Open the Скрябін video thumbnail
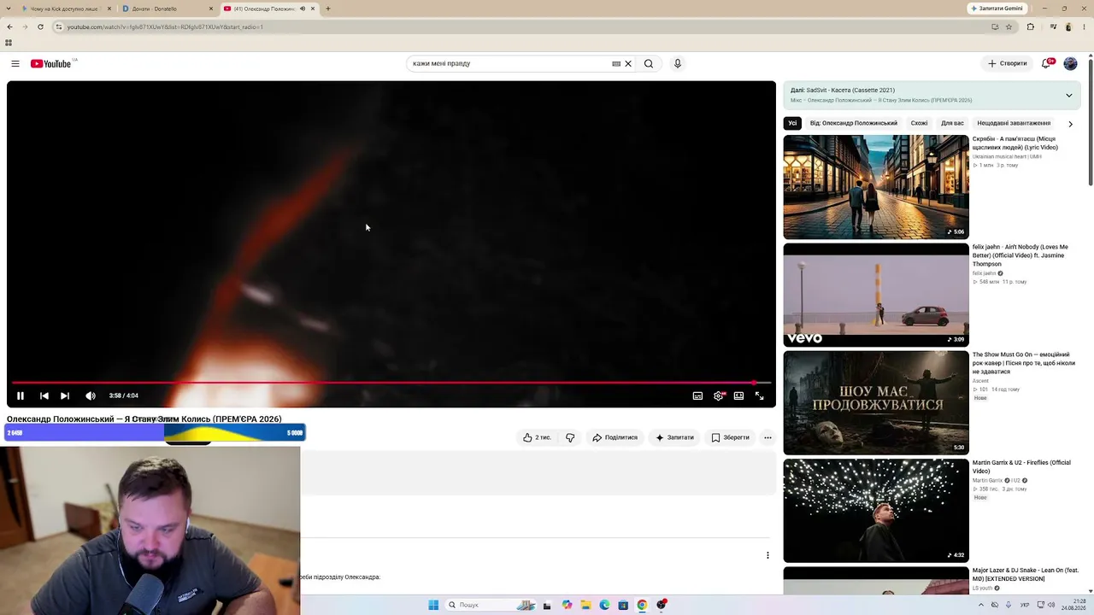The height and width of the screenshot is (615, 1094). 876,187
